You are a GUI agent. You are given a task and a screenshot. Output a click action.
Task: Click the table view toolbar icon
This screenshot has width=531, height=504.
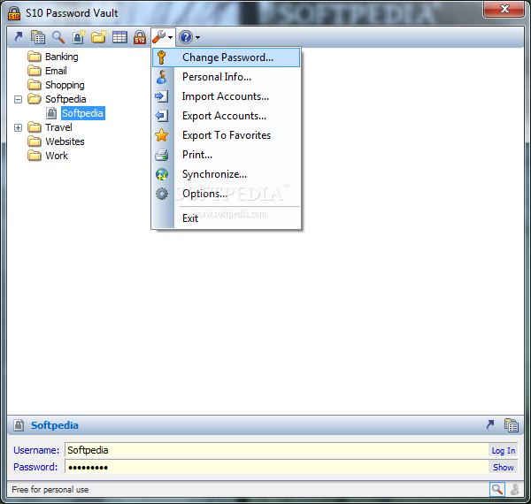pyautogui.click(x=119, y=37)
